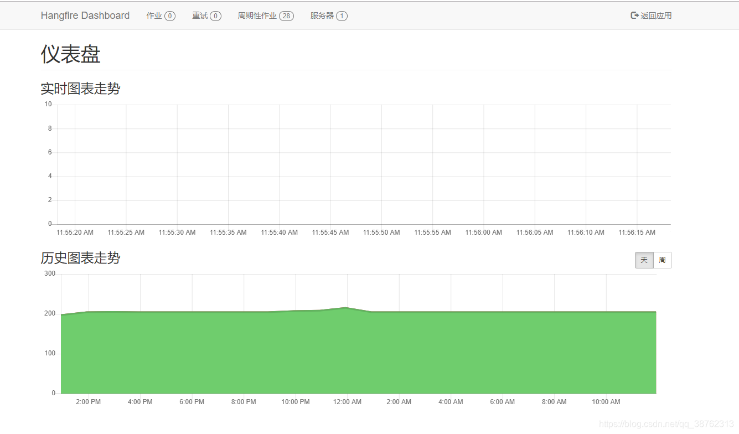
Task: Click the 100 y-axis label of history chart
Action: point(50,353)
